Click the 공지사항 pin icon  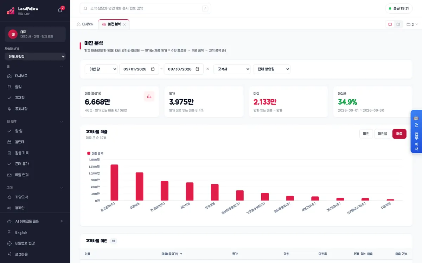pyautogui.click(x=9, y=109)
